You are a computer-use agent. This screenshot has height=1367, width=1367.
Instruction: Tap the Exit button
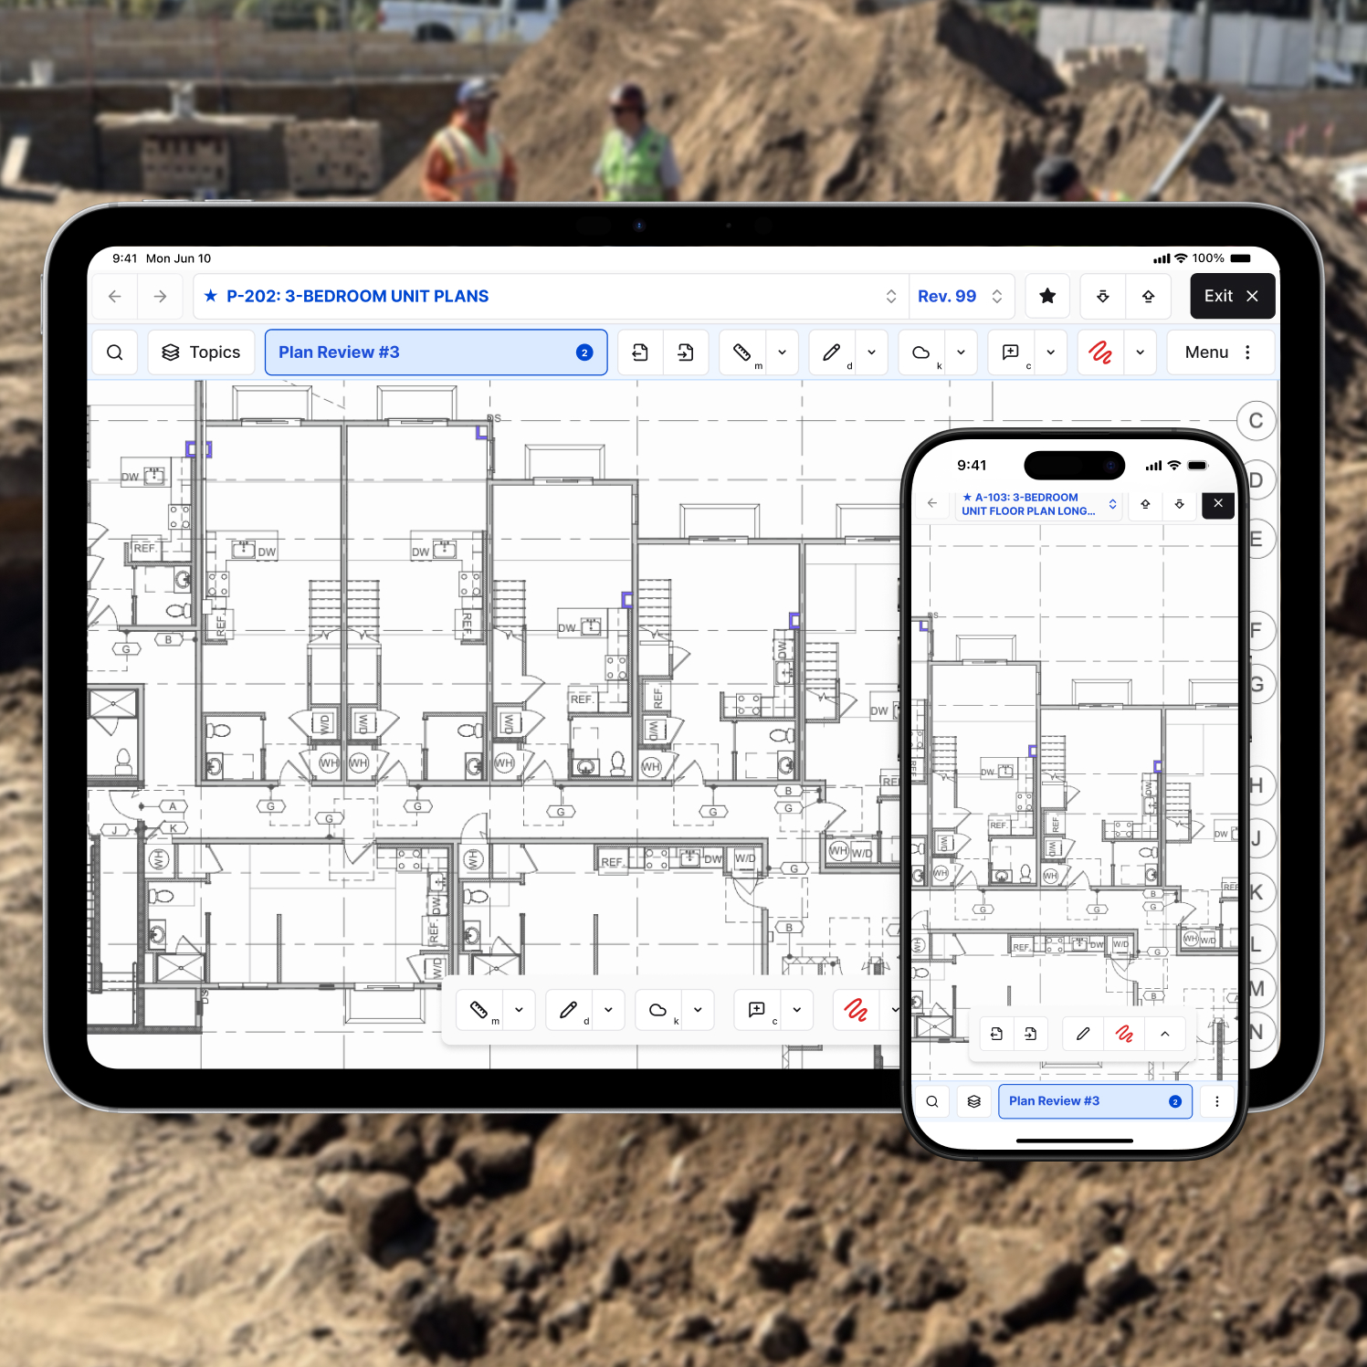[x=1232, y=296]
